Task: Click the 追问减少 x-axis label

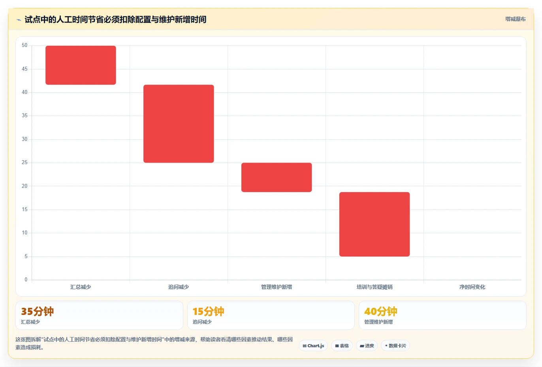Action: coord(179,287)
